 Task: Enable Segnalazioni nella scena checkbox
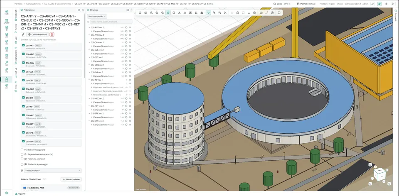click(22, 154)
